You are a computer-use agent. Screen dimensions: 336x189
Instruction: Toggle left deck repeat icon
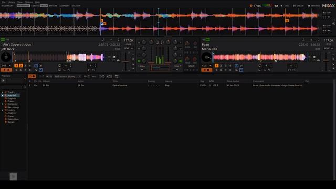(114, 57)
